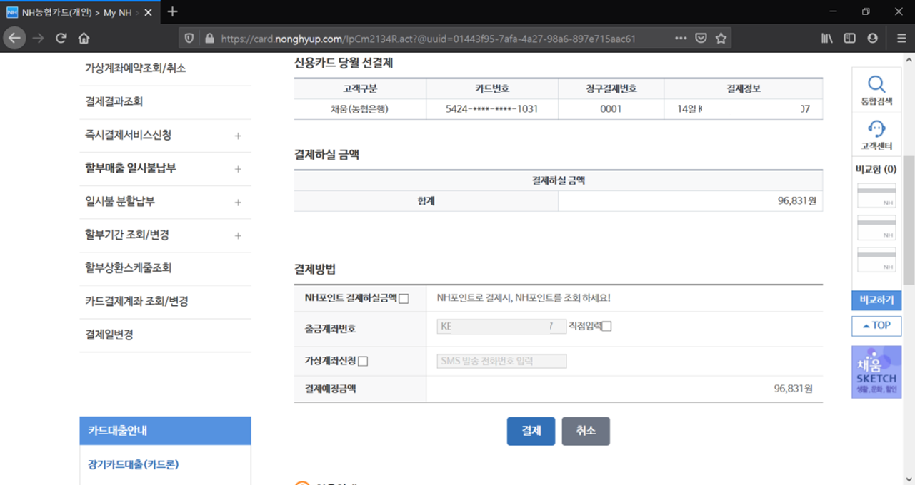The width and height of the screenshot is (915, 485).
Task: Click the padlock site security icon
Action: (209, 39)
